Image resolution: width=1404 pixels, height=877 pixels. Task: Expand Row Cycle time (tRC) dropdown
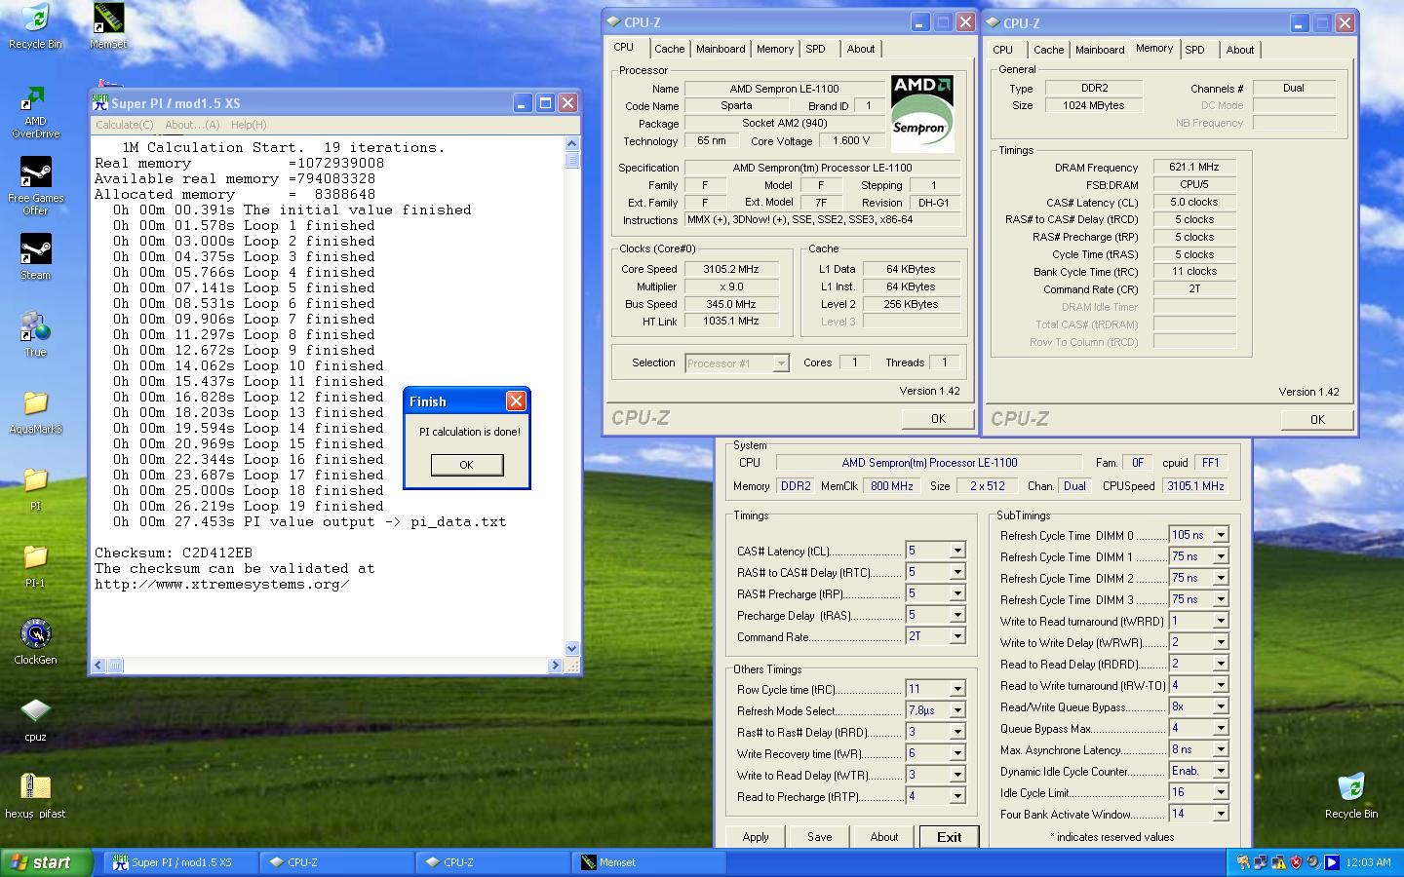click(957, 689)
